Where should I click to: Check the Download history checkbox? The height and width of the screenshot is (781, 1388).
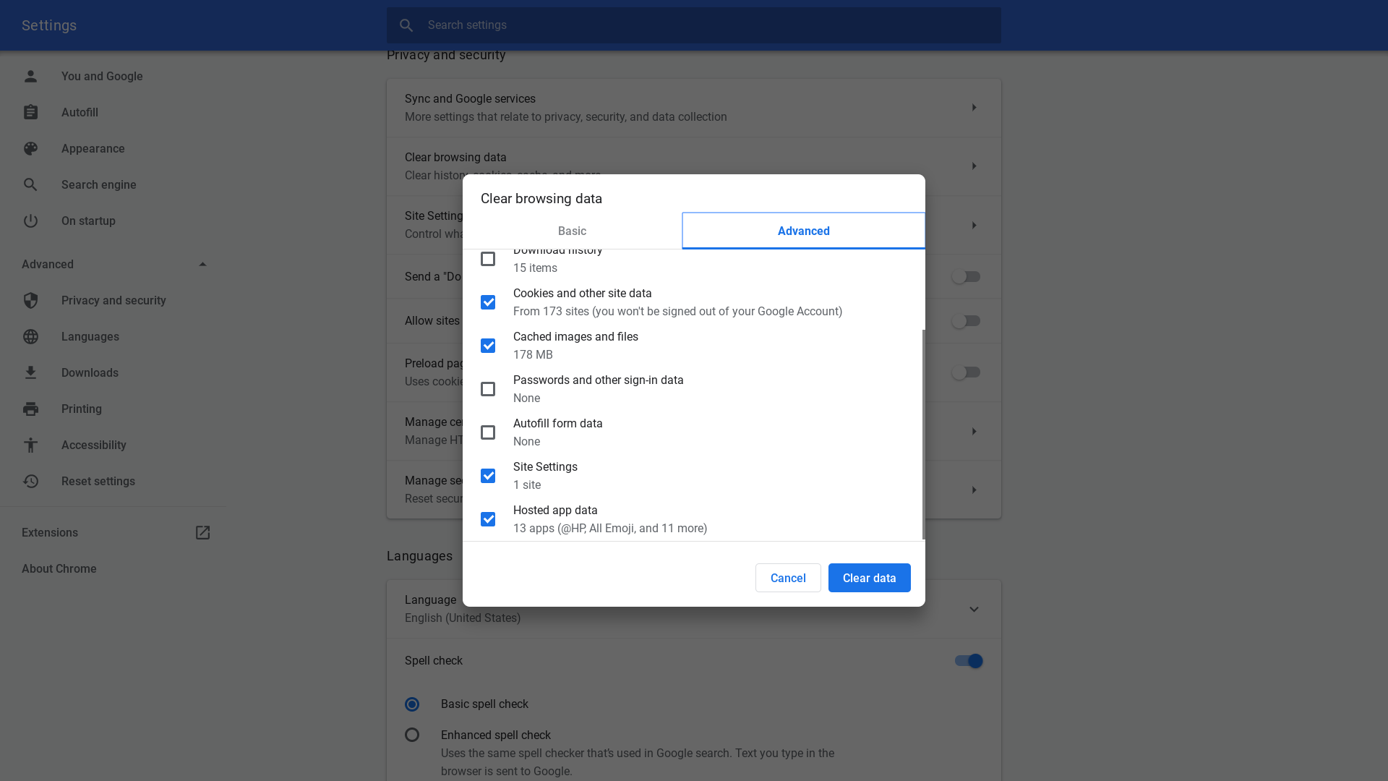coord(488,259)
